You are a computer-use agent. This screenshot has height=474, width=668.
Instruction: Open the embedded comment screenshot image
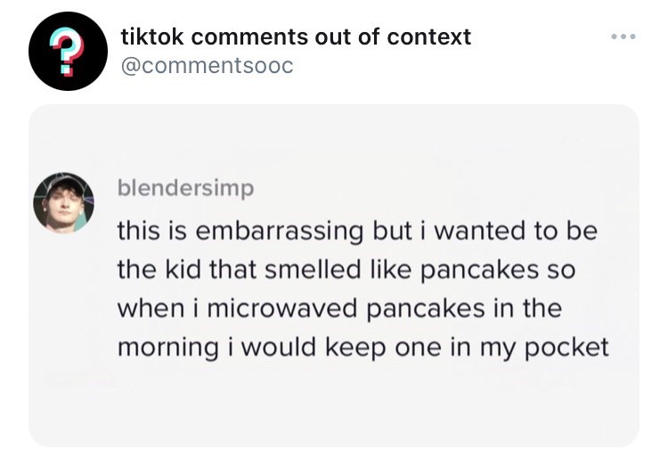pyautogui.click(x=334, y=276)
